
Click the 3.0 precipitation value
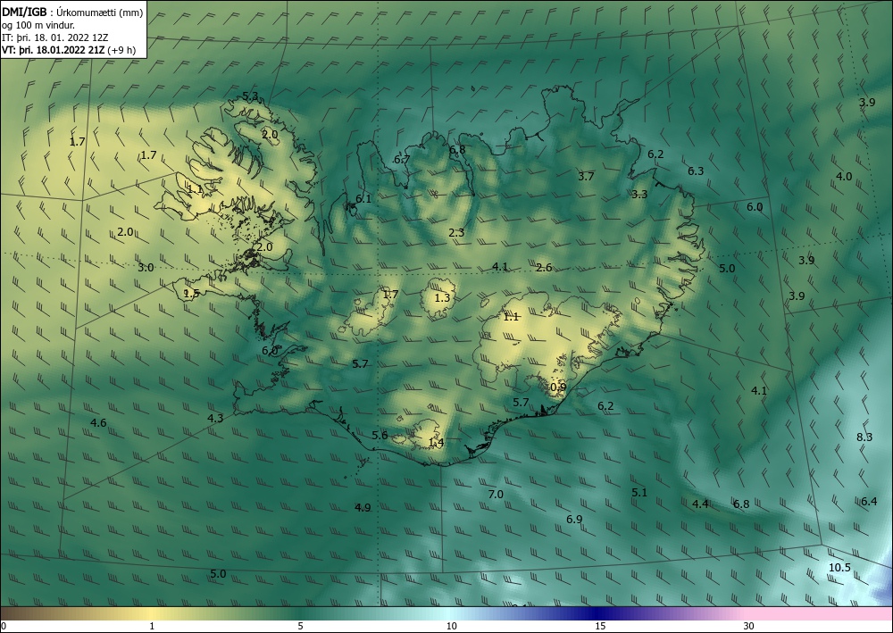(x=146, y=268)
